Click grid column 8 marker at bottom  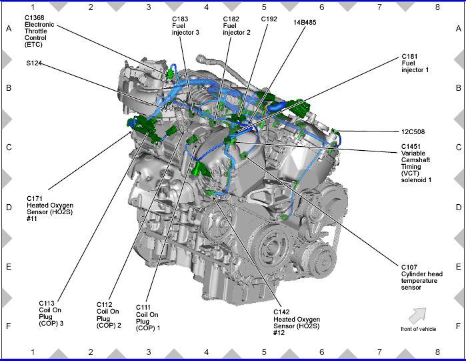point(437,352)
